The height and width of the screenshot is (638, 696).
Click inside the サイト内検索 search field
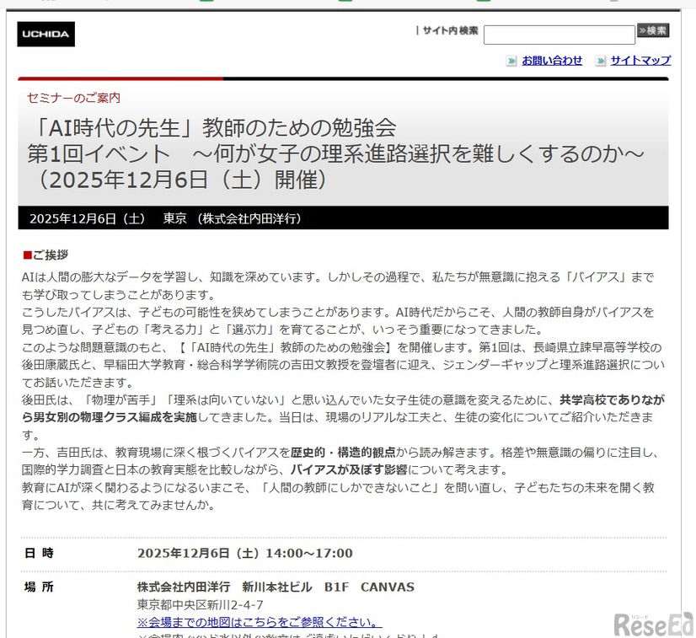[x=559, y=34]
